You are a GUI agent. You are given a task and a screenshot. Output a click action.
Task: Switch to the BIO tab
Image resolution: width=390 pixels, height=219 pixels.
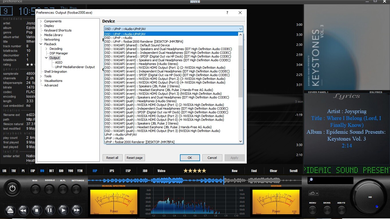click(61, 171)
